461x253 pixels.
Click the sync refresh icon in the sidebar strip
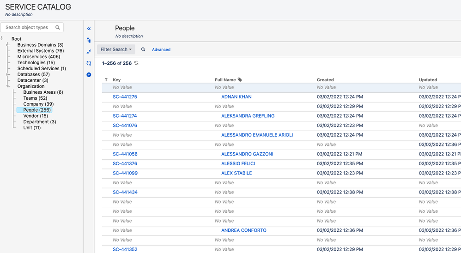89,63
